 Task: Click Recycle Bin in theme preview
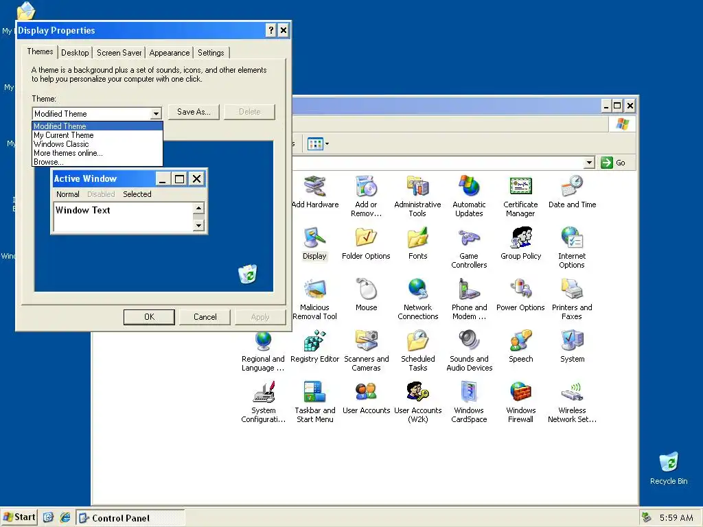(x=247, y=274)
